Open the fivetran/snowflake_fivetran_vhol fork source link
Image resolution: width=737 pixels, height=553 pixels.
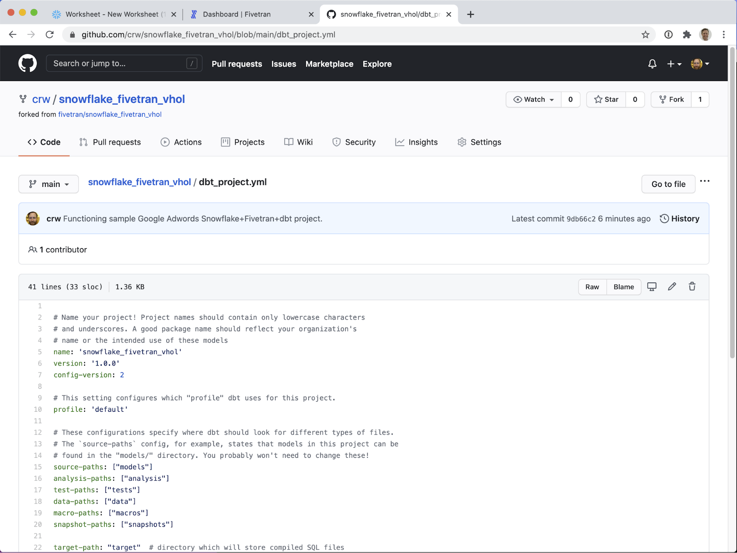(x=110, y=114)
